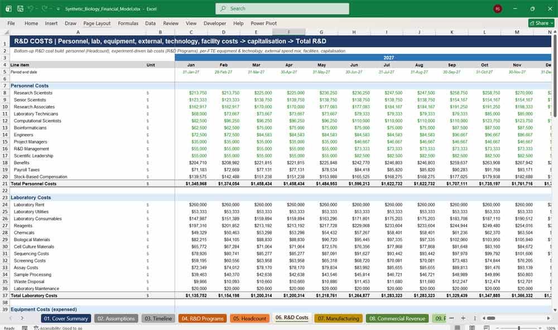Image resolution: width=558 pixels, height=330 pixels.
Task: Select column A header
Action: coord(78,32)
